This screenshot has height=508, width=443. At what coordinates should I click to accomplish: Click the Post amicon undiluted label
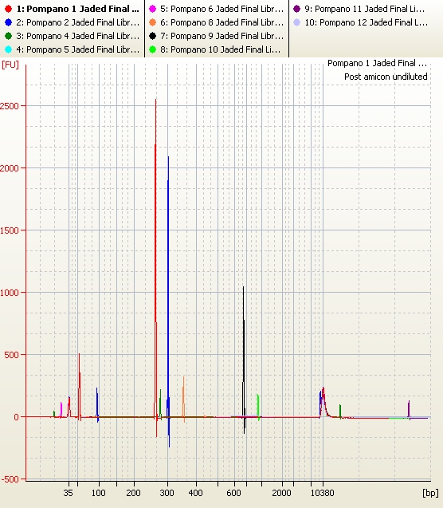[x=386, y=77]
